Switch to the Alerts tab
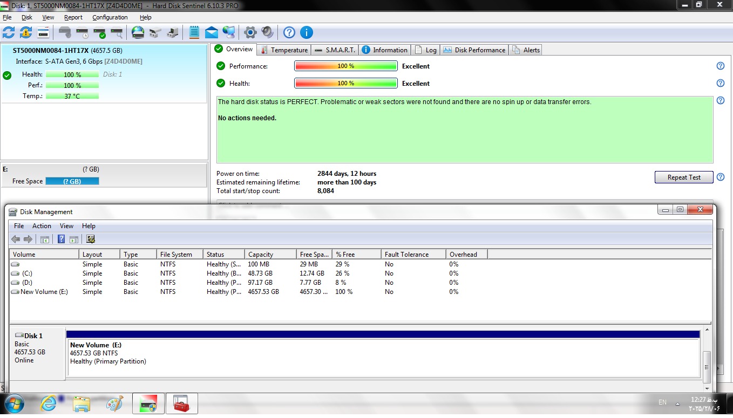The width and height of the screenshot is (733, 418). tap(526, 50)
